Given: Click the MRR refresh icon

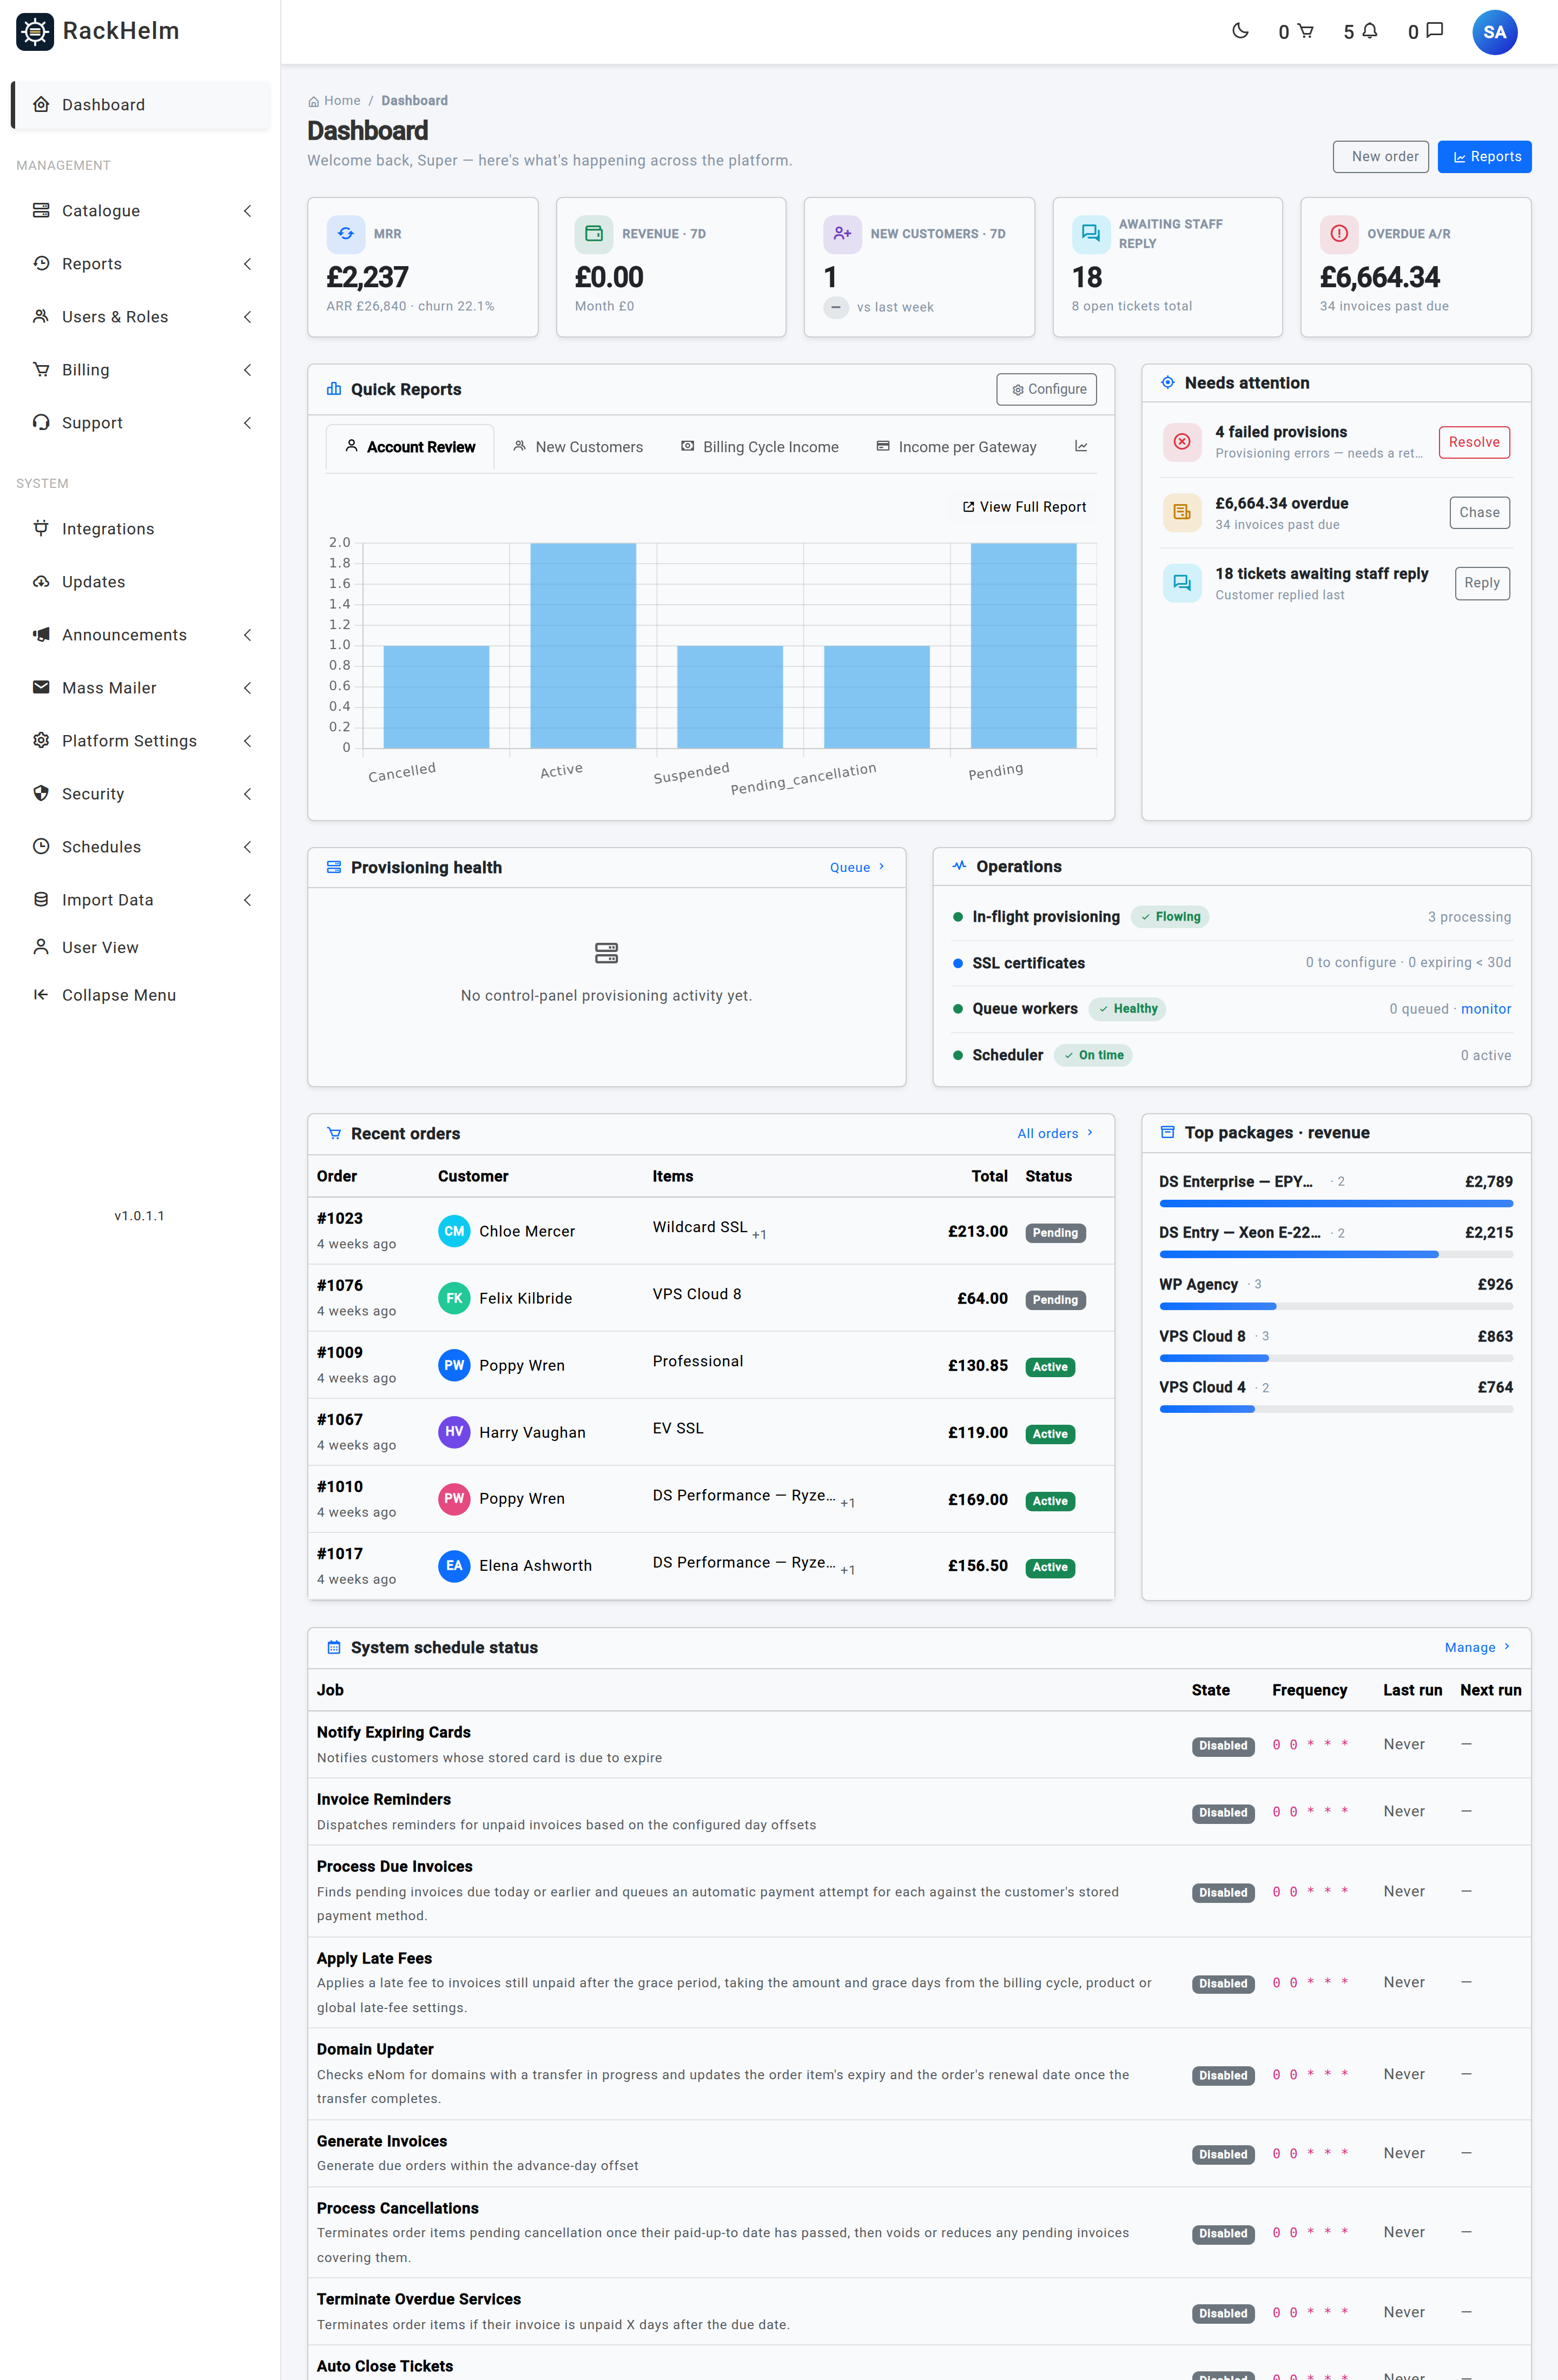Looking at the screenshot, I should pos(345,233).
